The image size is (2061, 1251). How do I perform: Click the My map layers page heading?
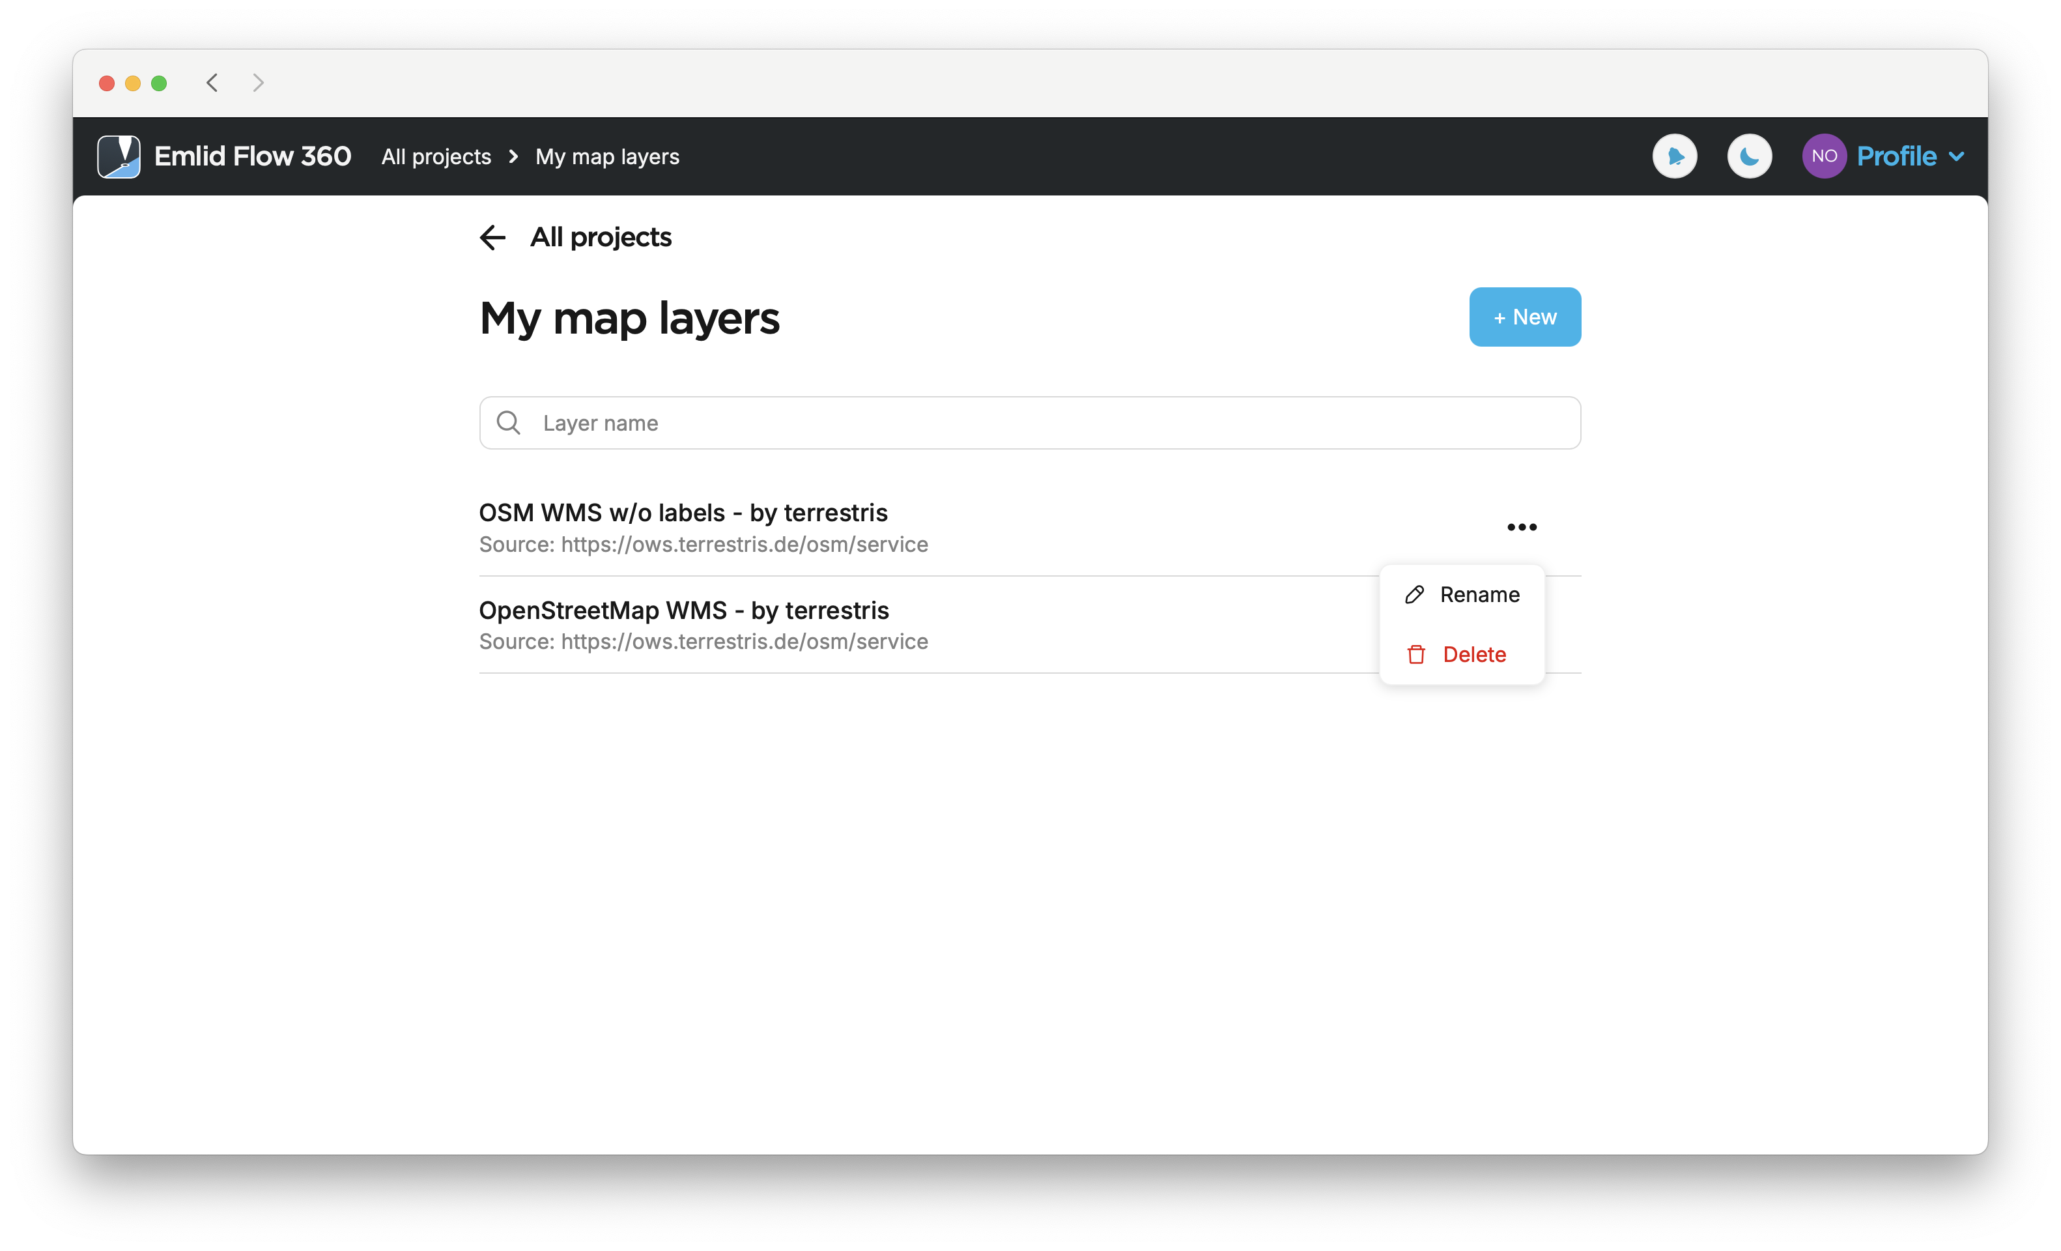tap(629, 319)
